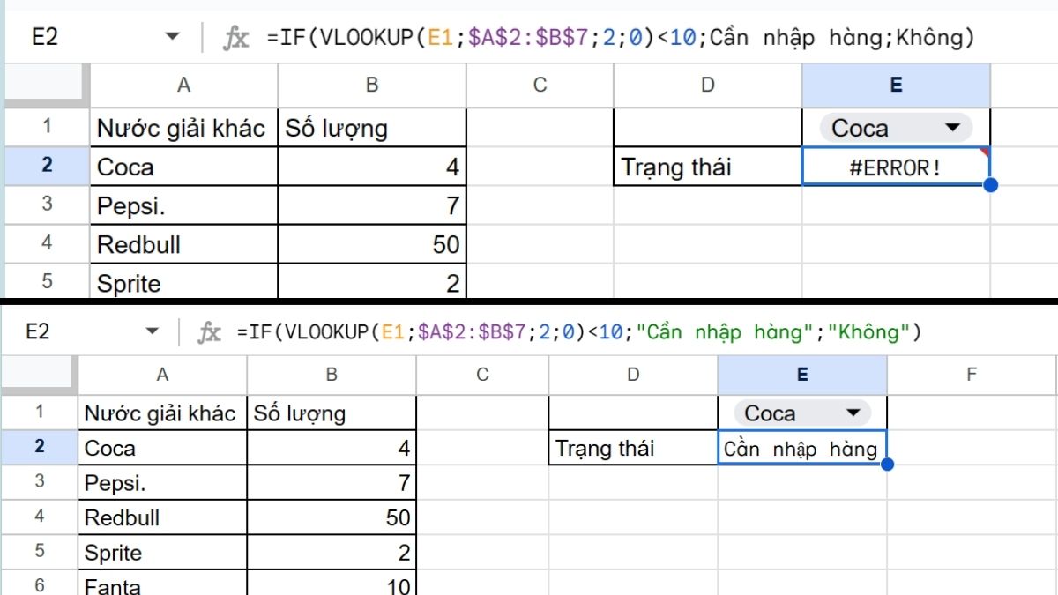Click quantity cell 10 in bottom sheet
1058x595 pixels.
click(x=332, y=583)
